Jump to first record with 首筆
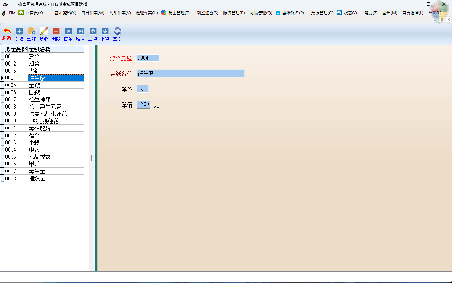Image resolution: width=452 pixels, height=283 pixels. coord(68,31)
